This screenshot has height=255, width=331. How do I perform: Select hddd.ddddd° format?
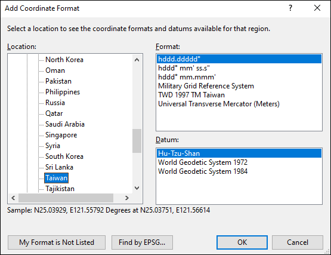pos(239,59)
